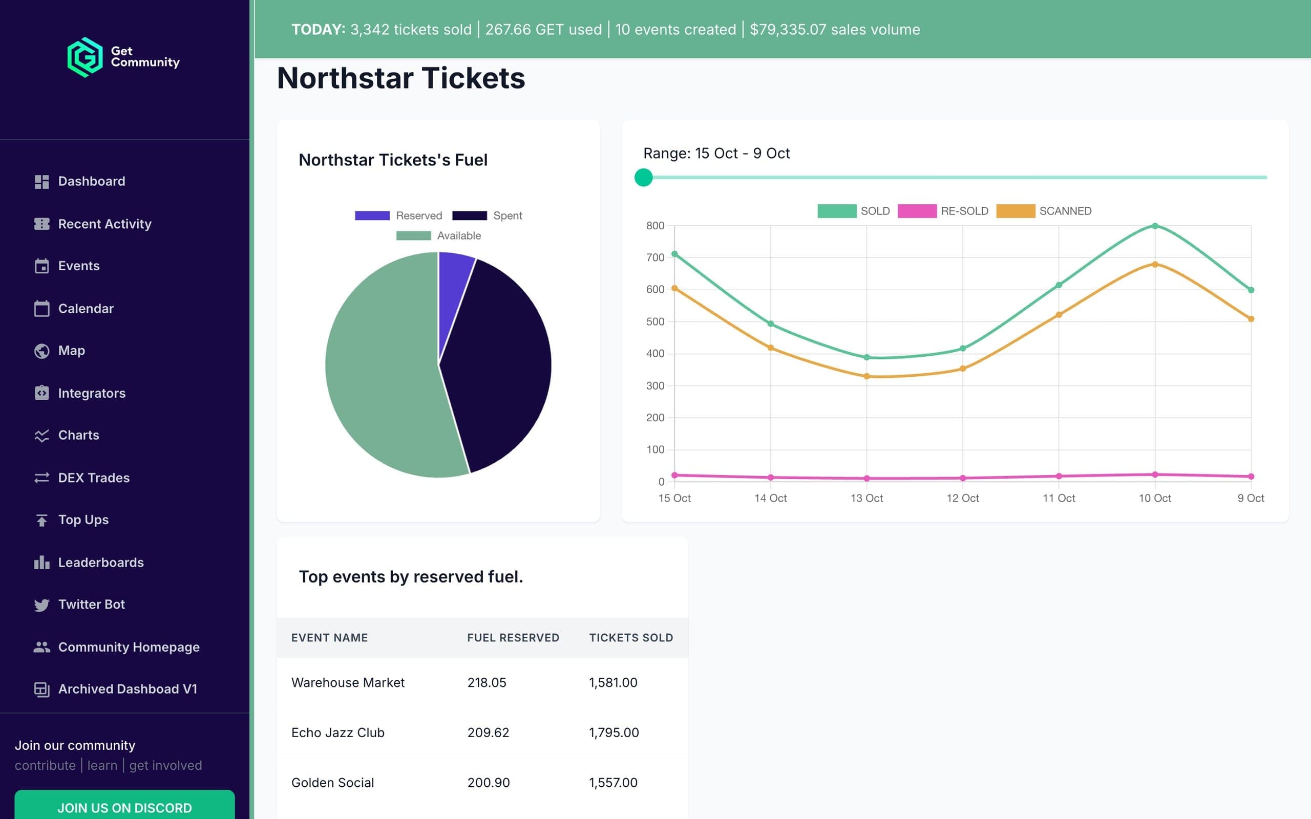Click the Community Homepage people icon

tap(41, 646)
